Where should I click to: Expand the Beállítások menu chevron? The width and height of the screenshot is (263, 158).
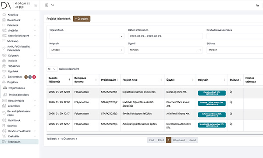click(x=35, y=120)
